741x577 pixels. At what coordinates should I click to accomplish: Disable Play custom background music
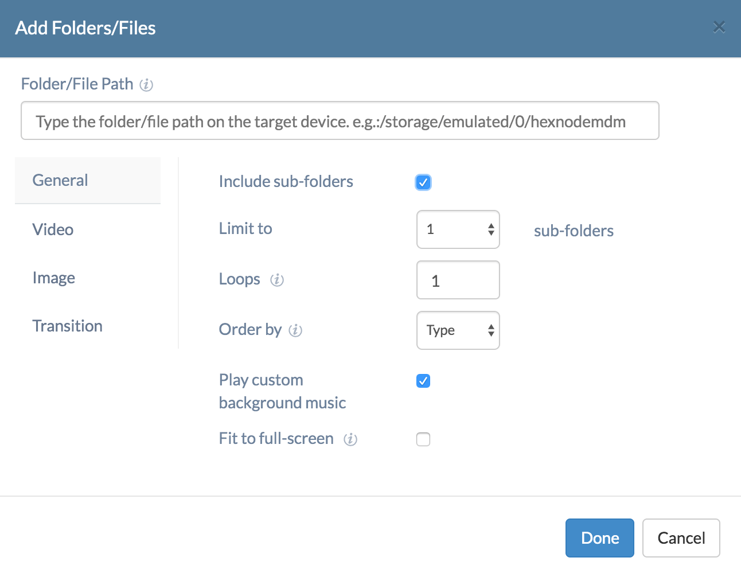pyautogui.click(x=423, y=381)
